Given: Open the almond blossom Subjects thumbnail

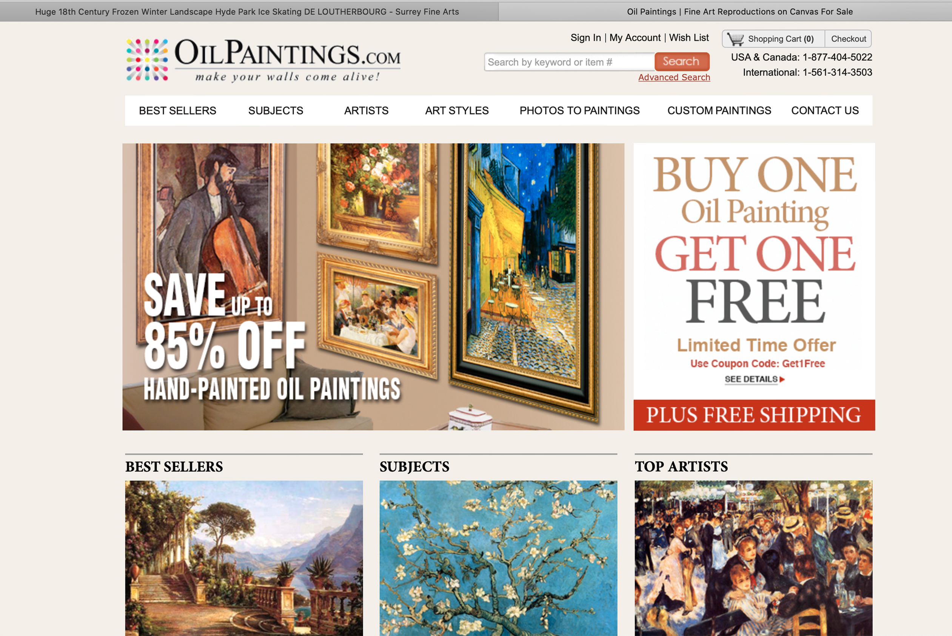Looking at the screenshot, I should (x=498, y=558).
